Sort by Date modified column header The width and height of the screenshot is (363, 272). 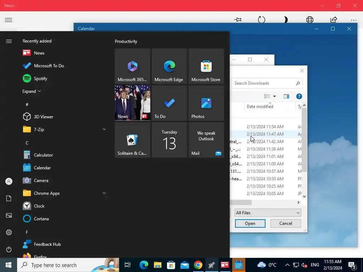tap(270, 106)
